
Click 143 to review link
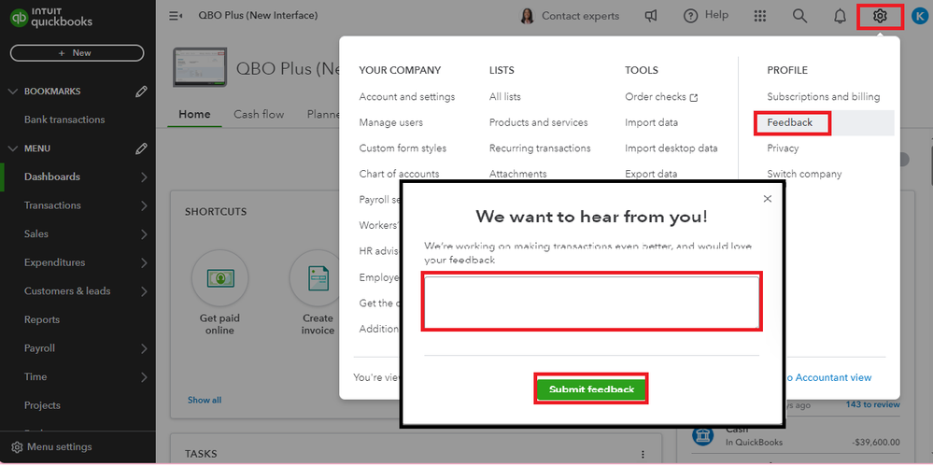tap(873, 404)
